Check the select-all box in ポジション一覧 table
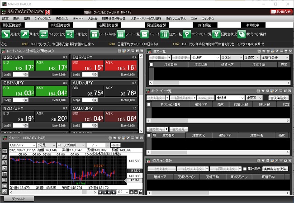The height and width of the screenshot is (203, 294). pyautogui.click(x=149, y=104)
